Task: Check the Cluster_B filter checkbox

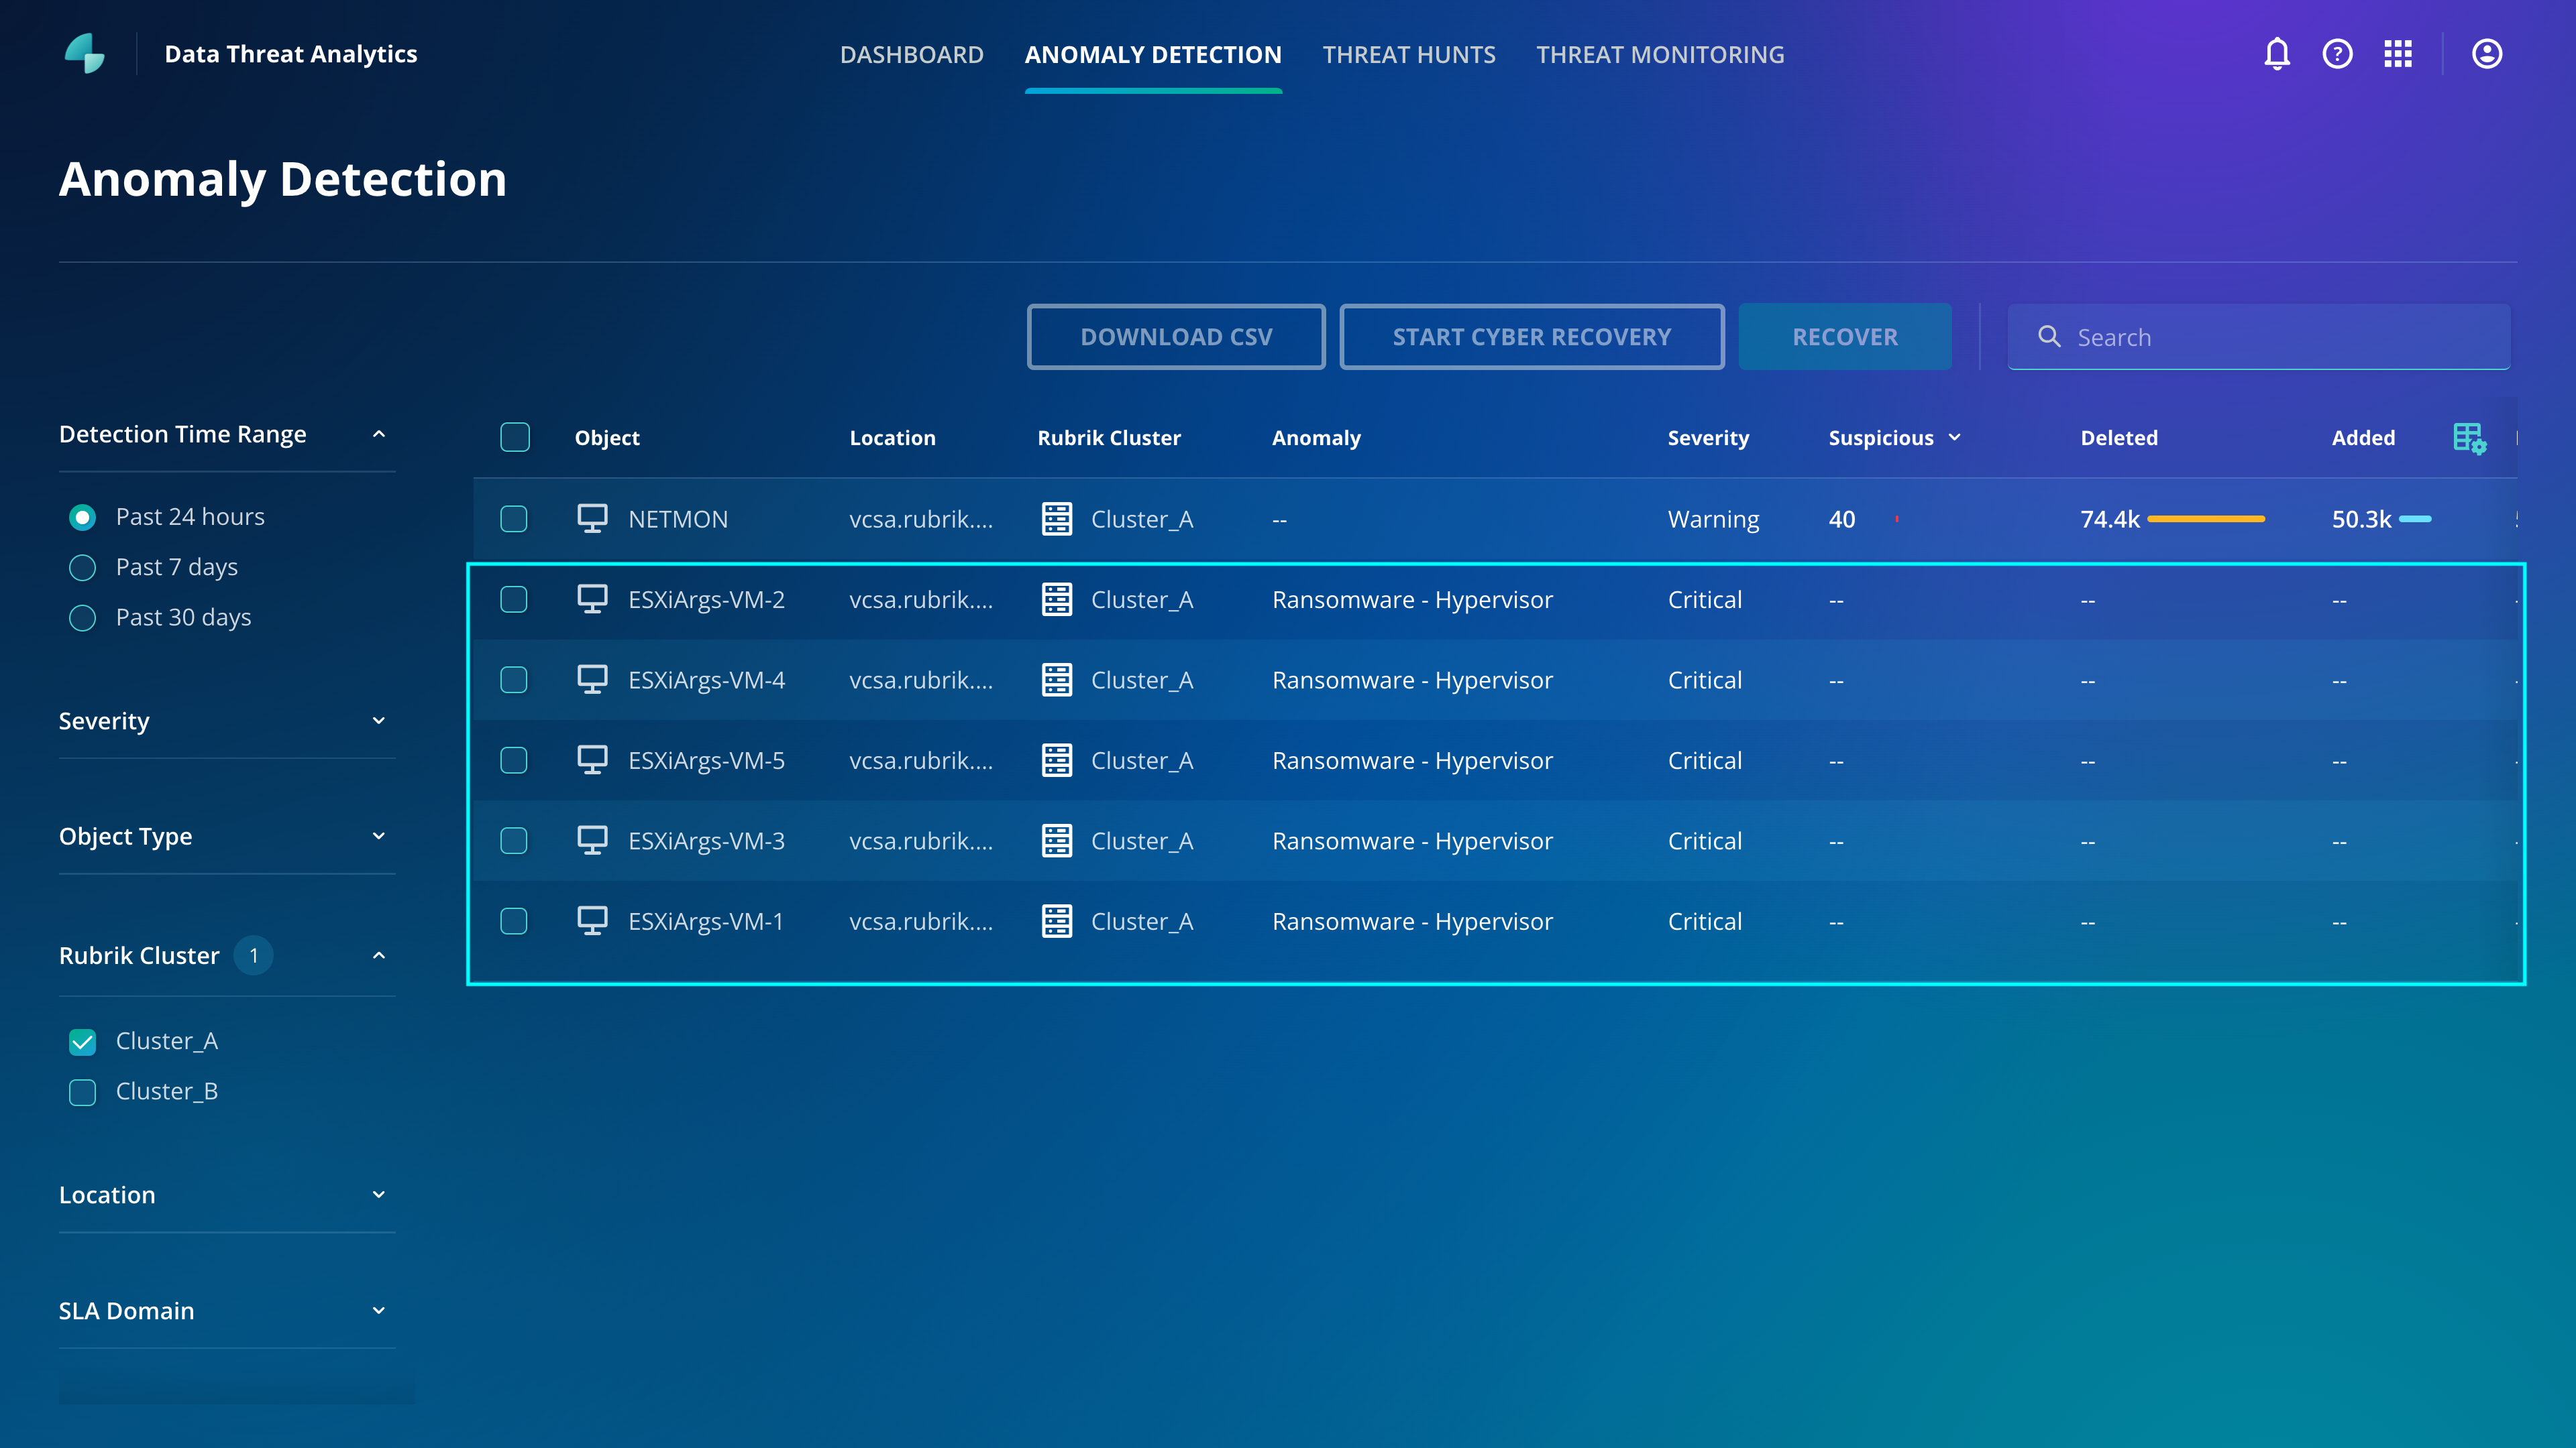Action: 83,1091
